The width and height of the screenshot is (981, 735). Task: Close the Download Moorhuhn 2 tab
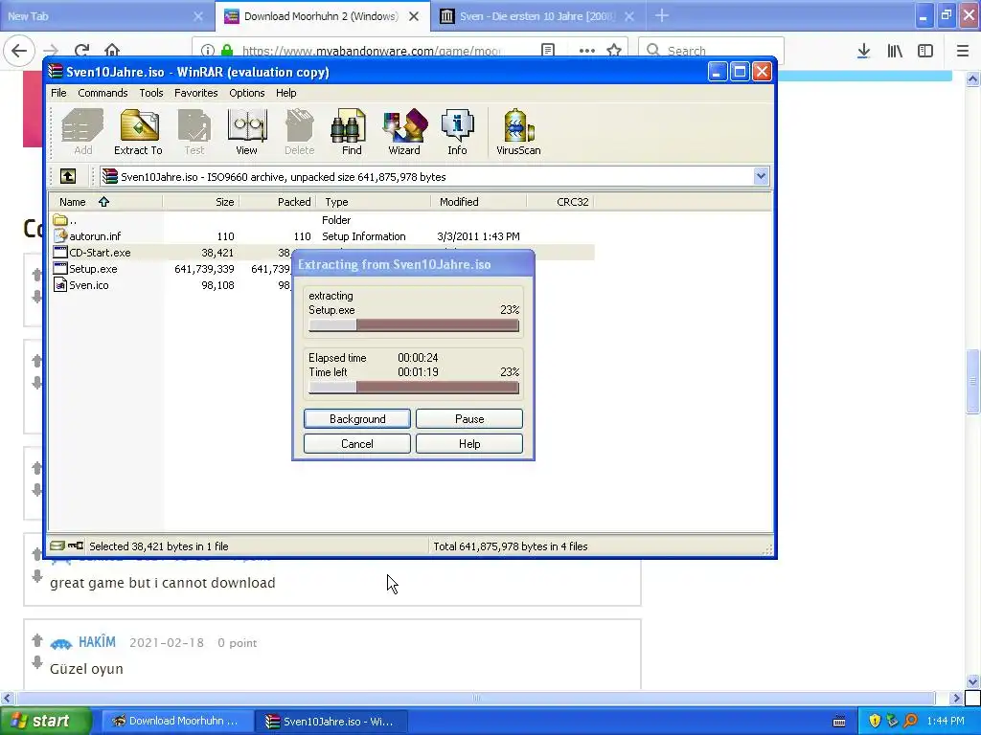(x=414, y=16)
